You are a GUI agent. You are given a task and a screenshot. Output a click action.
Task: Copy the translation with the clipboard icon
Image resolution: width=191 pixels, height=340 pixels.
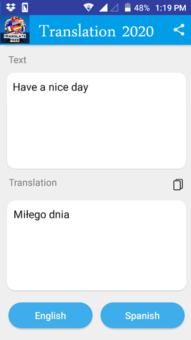[178, 184]
